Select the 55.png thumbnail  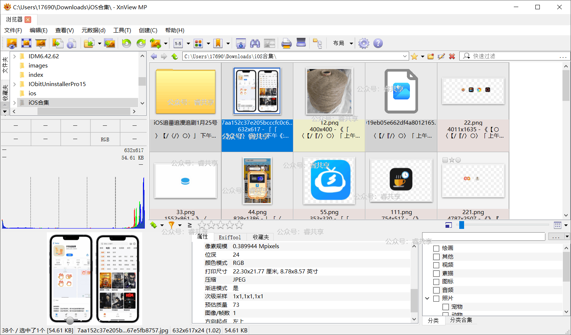point(329,181)
